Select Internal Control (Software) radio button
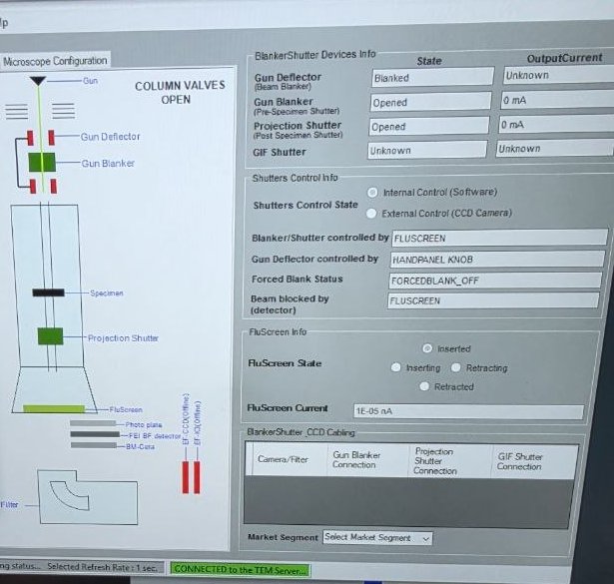 (372, 193)
